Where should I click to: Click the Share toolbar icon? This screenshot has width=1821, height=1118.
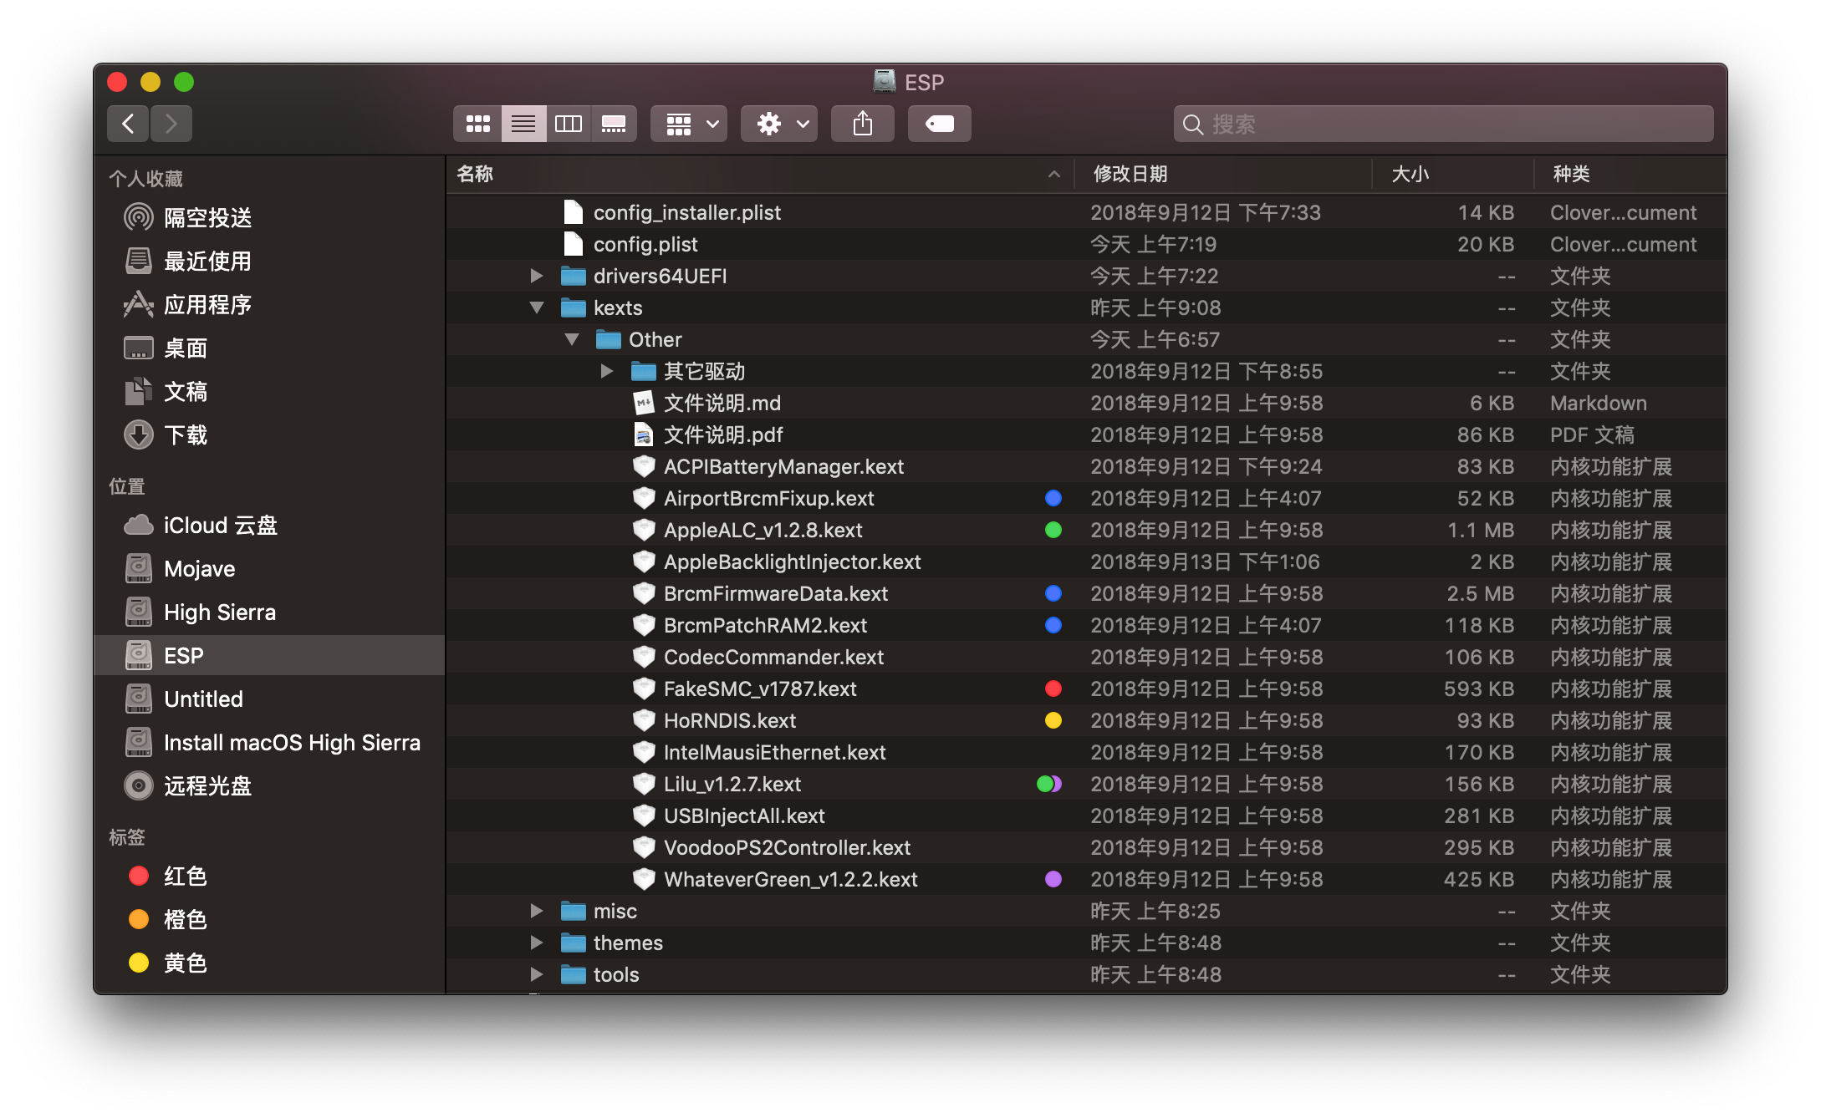click(x=862, y=124)
